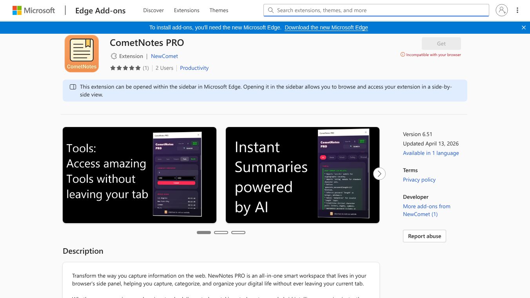The height and width of the screenshot is (298, 530).
Task: Select the third carousel page indicator
Action: pos(238,233)
